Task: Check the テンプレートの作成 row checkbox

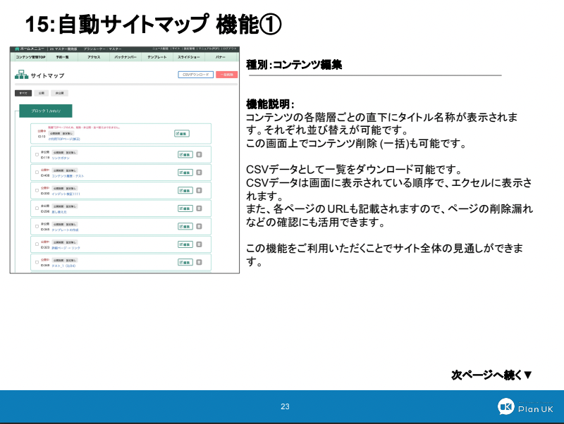Action: [37, 226]
